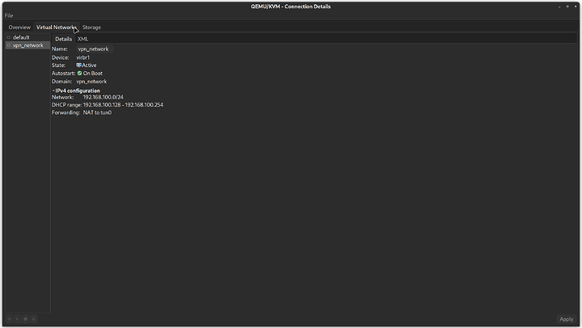
Task: Click the Name field containing vpn_network
Action: click(x=95, y=49)
